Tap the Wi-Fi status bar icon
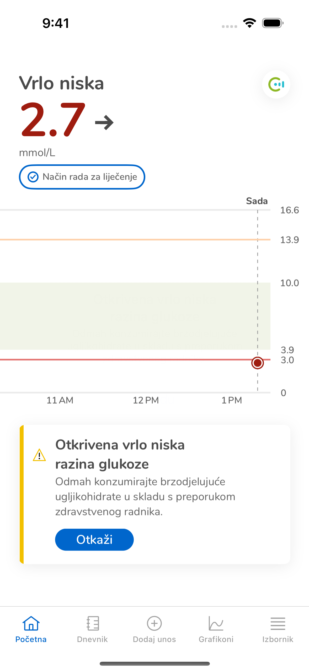This screenshot has height=672, width=309. pyautogui.click(x=249, y=23)
